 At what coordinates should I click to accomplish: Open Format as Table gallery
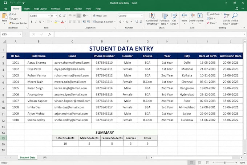coord(165,19)
